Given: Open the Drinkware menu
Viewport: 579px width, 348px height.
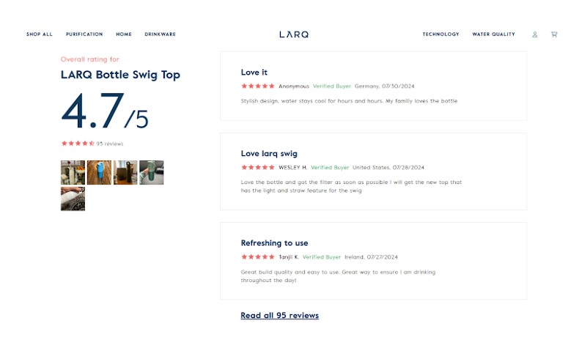Looking at the screenshot, I should (x=161, y=34).
